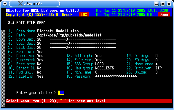
Task: Click the 'Select menu item (1..23)' status bar
Action: (89, 101)
